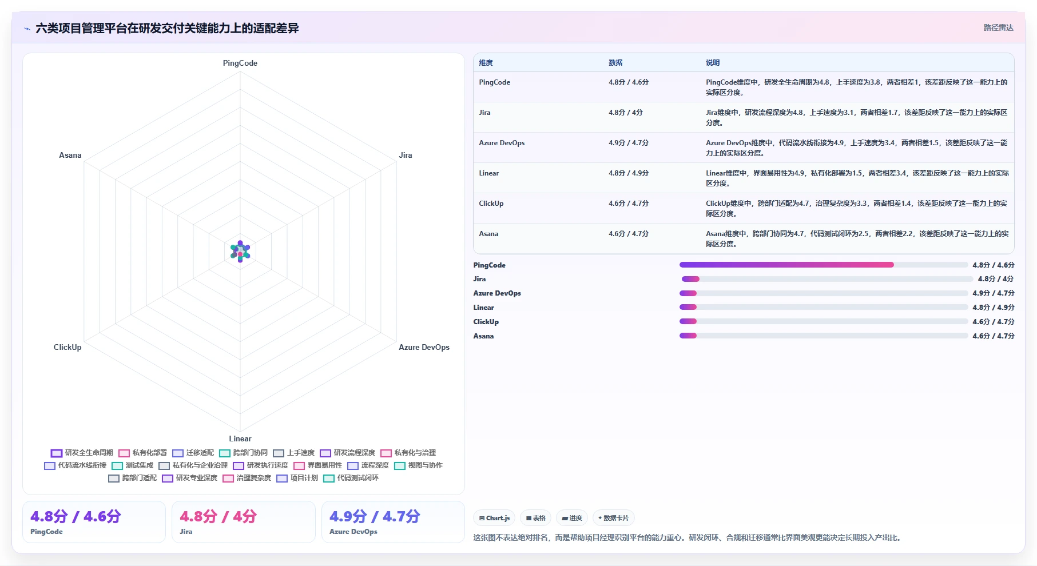The width and height of the screenshot is (1037, 566).
Task: Click the PingCode label in the progress list
Action: coord(489,265)
